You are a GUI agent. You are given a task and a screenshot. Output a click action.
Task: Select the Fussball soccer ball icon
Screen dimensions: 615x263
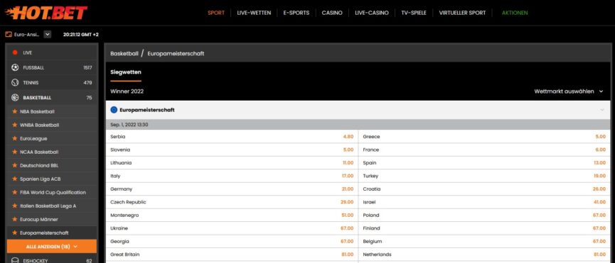tap(15, 67)
